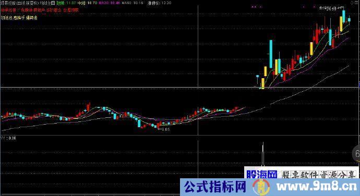Image resolution: width=360 pixels, height=196 pixels.
Task: Click the 涨停价 12.20 label
Action: [159, 3]
